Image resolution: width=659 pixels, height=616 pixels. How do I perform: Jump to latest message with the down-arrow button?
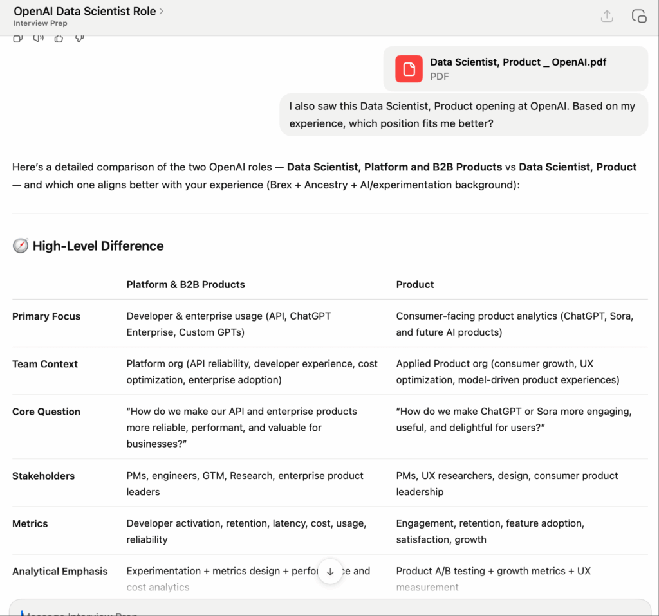329,571
